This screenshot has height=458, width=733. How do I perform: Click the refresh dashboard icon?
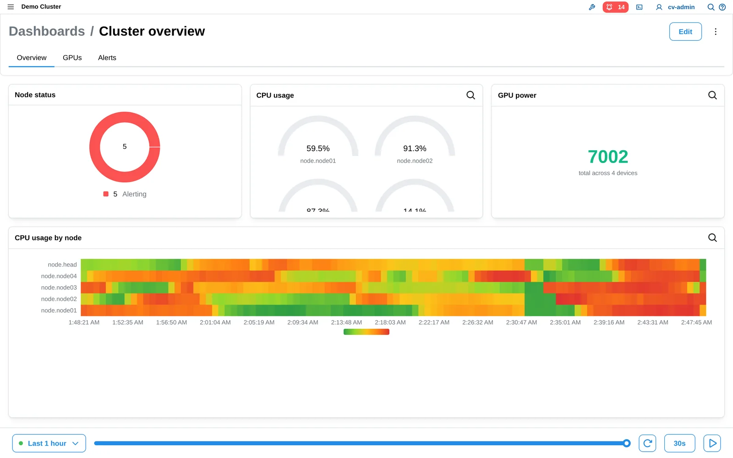pos(647,443)
